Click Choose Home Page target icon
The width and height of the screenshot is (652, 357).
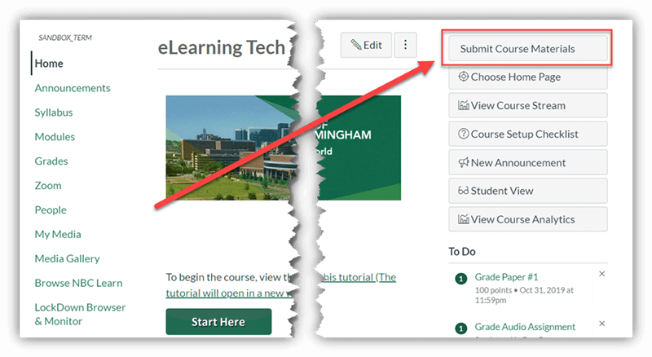click(x=463, y=77)
